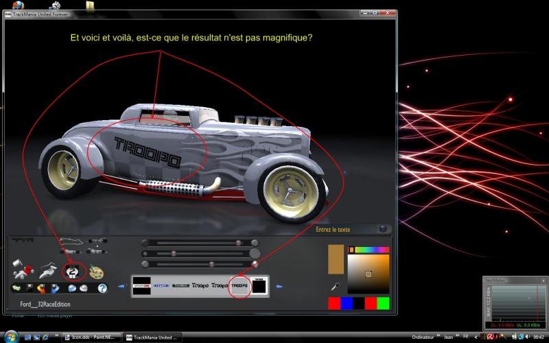Click the blue speech bubble icon

click(x=72, y=288)
